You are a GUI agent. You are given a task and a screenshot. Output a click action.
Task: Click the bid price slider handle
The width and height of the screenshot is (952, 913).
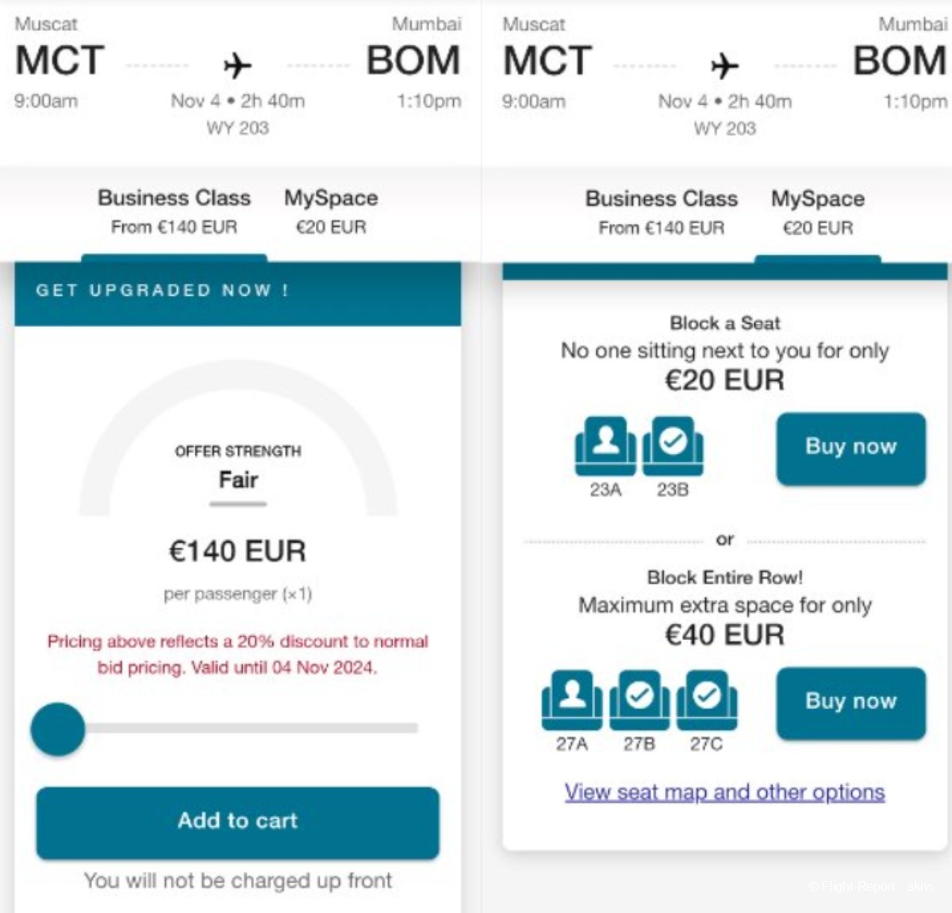(x=58, y=728)
